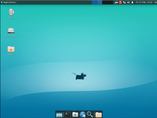Viewport: 157px width, 118px height.
Task: Open the user menu labeled bb
Action: [155, 2]
